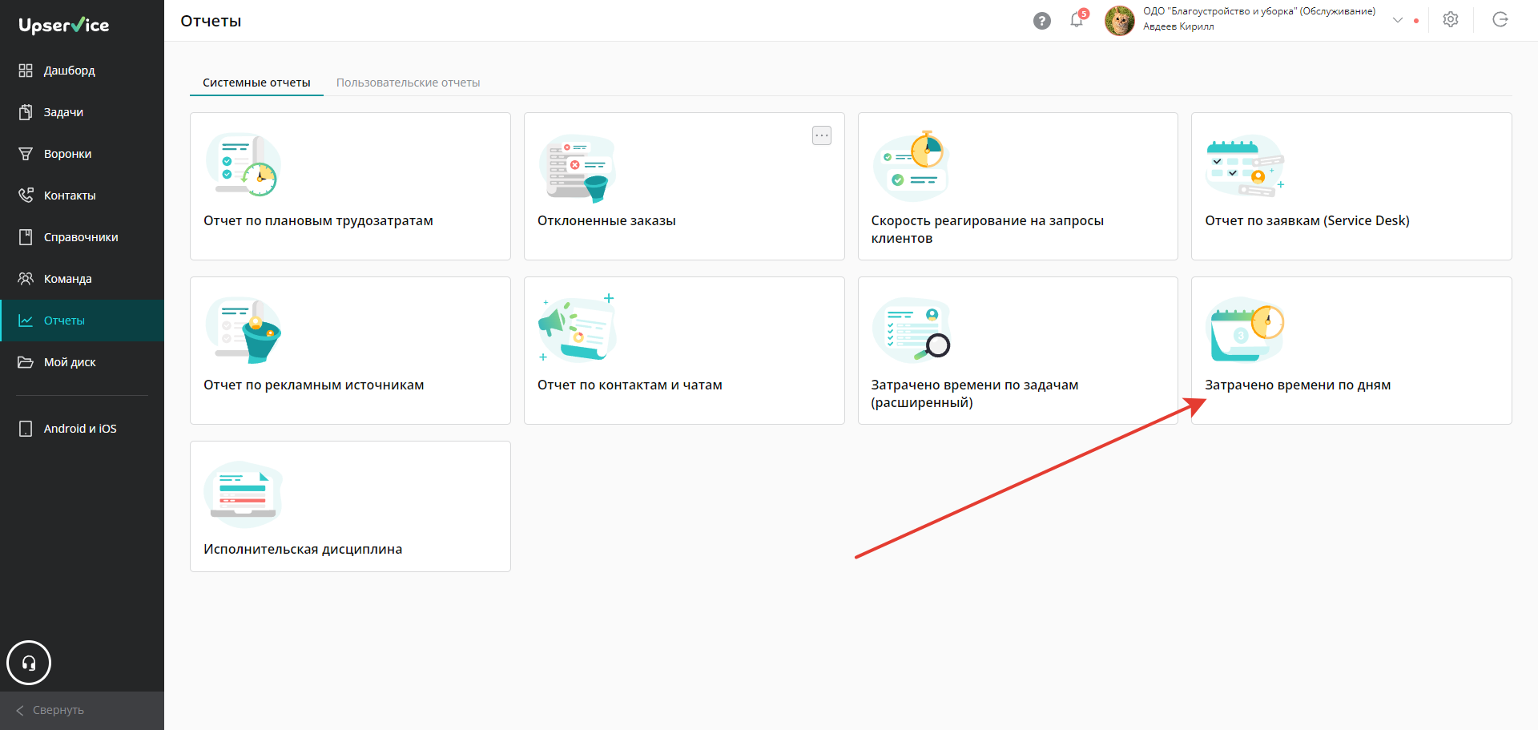1538x730 pixels.
Task: Click the Мой диск folder icon
Action: point(26,362)
